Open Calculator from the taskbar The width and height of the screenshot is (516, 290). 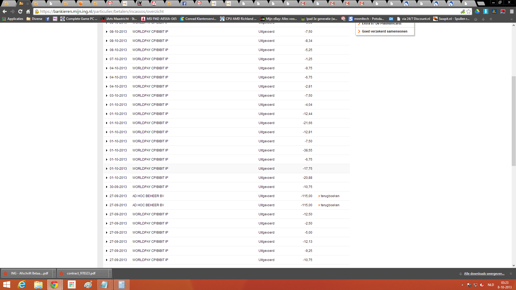pos(121,285)
